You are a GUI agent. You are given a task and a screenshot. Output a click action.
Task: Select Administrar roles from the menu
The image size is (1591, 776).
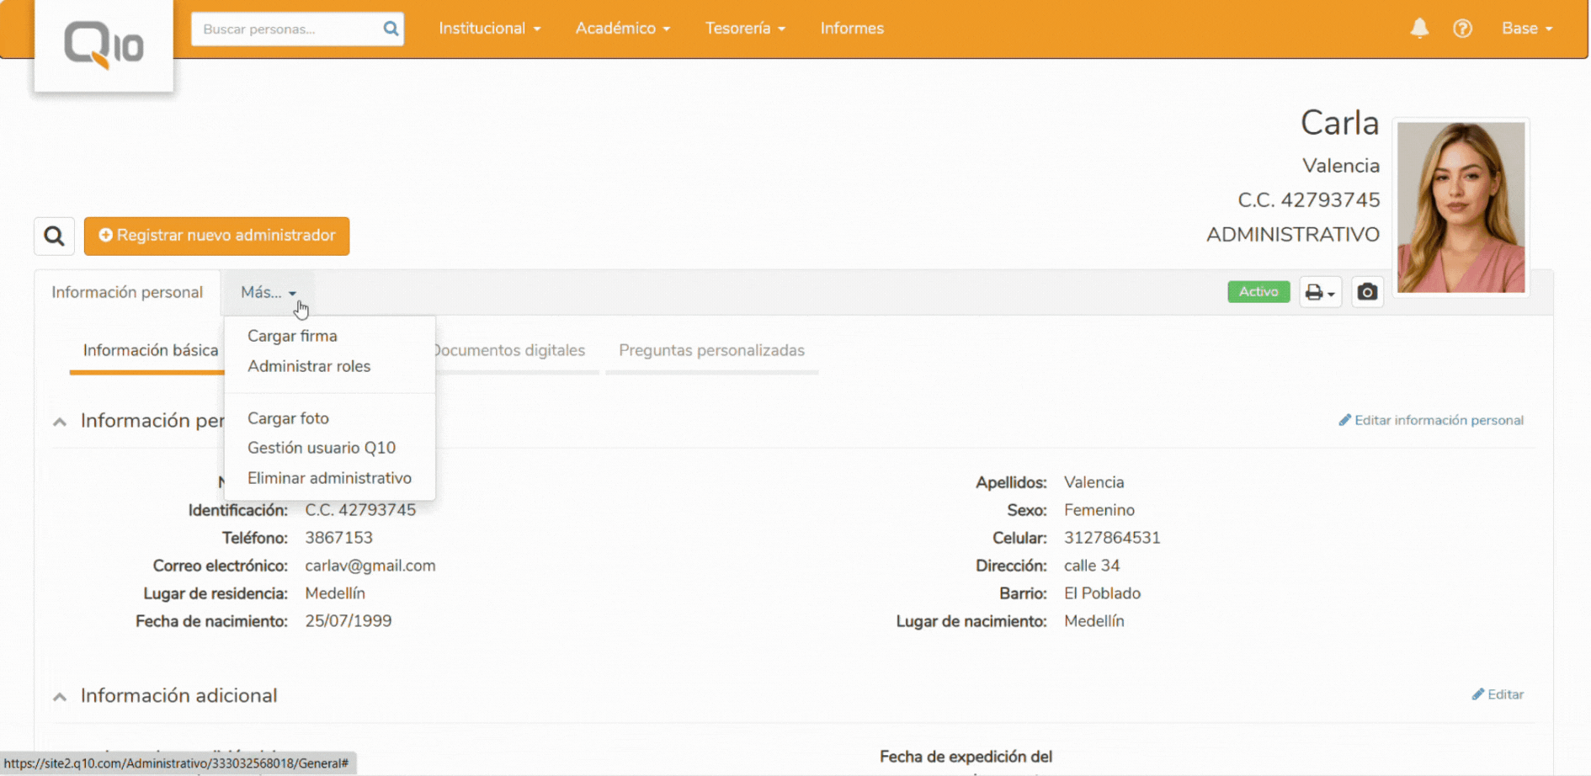click(x=309, y=366)
